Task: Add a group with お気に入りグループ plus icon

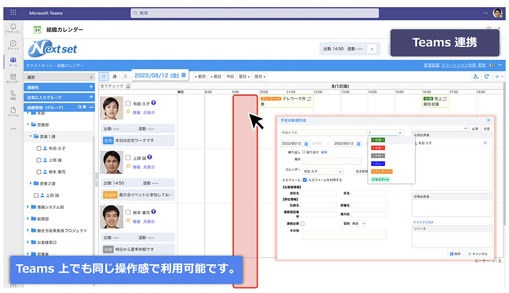Action: pos(91,97)
